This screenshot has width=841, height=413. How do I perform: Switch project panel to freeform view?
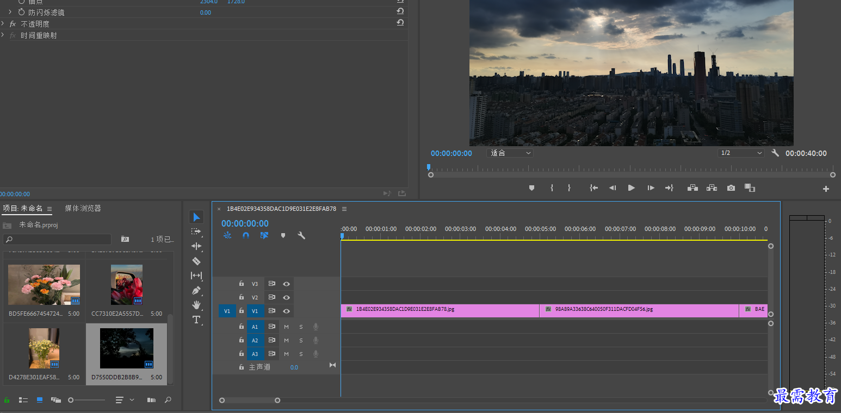(x=56, y=400)
